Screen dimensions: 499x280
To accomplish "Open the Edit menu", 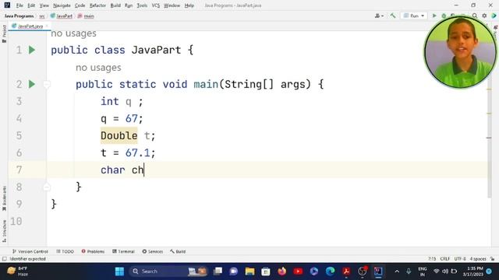I will [31, 5].
